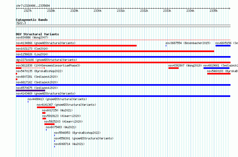Select nsv4141367 gnomAD variant label
Screen dimensions: 238x157
(x=66, y=105)
